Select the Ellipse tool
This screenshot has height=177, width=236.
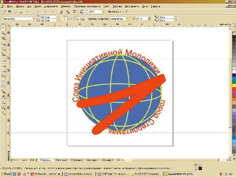(x=3, y=65)
